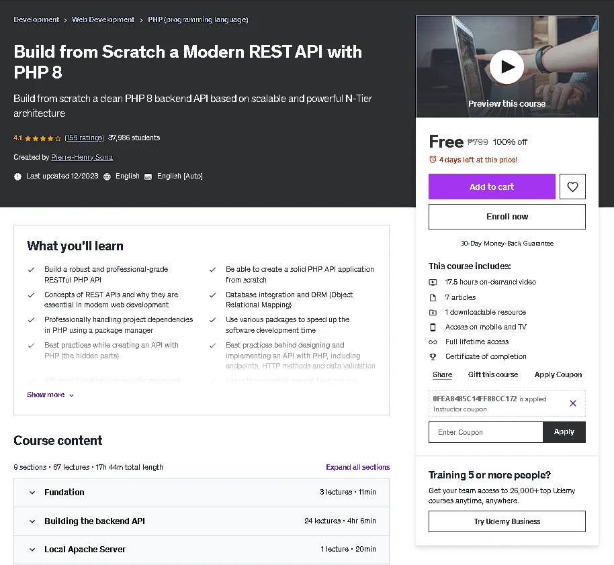Play the course preview video
The height and width of the screenshot is (565, 614).
pos(507,67)
